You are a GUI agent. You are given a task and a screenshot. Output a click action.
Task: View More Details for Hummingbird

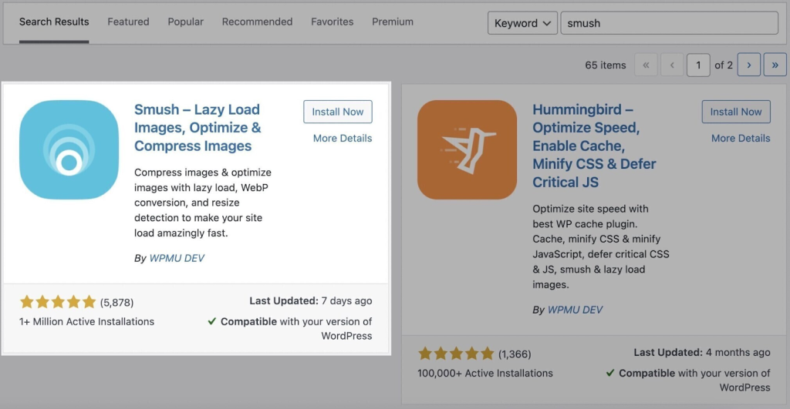tap(741, 138)
